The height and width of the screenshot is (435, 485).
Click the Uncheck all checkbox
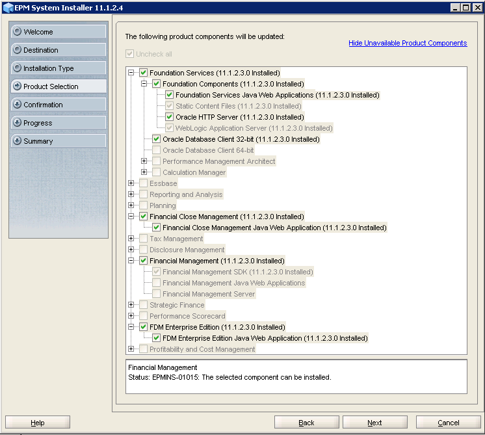pyautogui.click(x=129, y=54)
